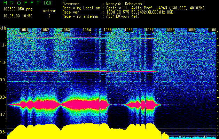This screenshot has width=219, height=139.
Task: Click the A504HB(yagi 4el) antenna value
Action: coord(123,16)
